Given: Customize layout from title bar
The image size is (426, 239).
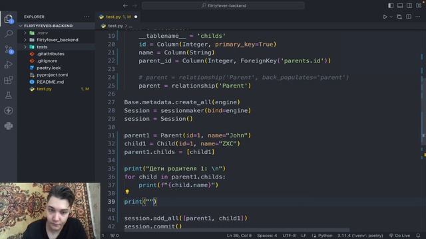Looking at the screenshot, I should 419,5.
